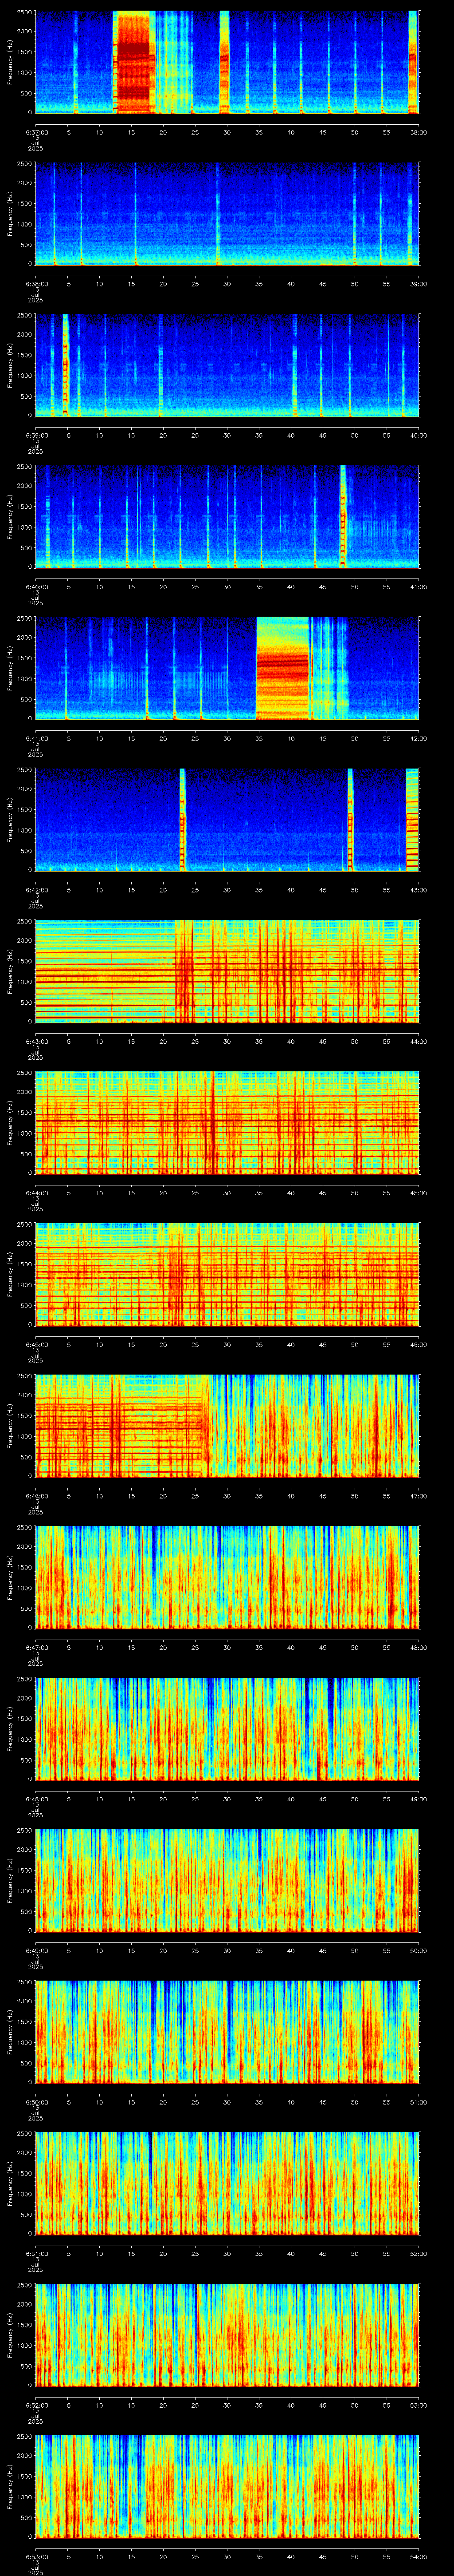This screenshot has width=454, height=2576.
Task: Select the spectrogram panel starting at 6:48:00
Action: pyautogui.click(x=227, y=1729)
